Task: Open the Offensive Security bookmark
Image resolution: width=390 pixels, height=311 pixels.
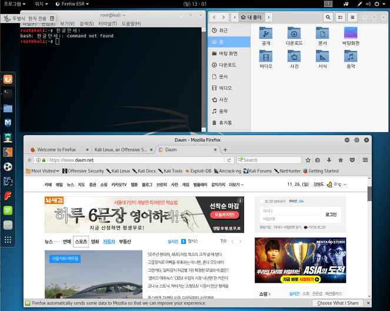Action: click(x=83, y=171)
